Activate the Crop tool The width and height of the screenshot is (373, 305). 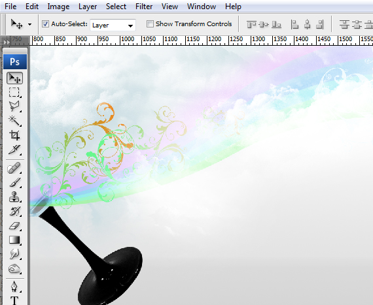click(x=14, y=135)
